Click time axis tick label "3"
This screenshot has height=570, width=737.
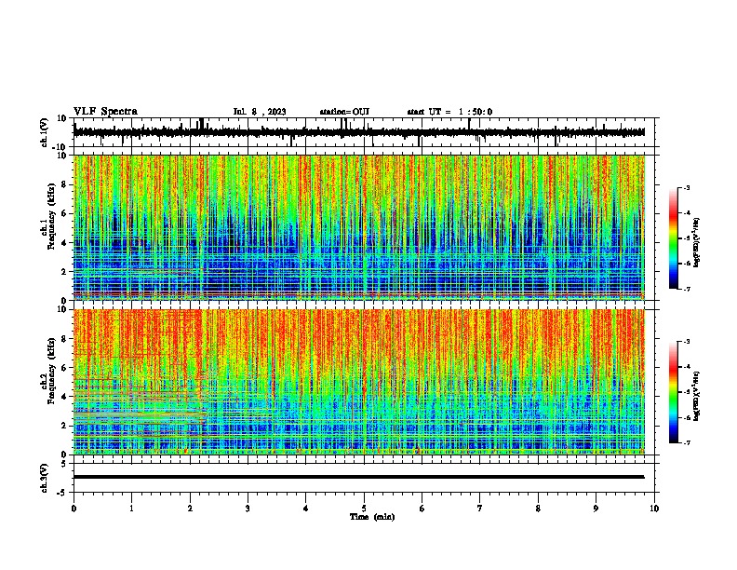pyautogui.click(x=248, y=509)
